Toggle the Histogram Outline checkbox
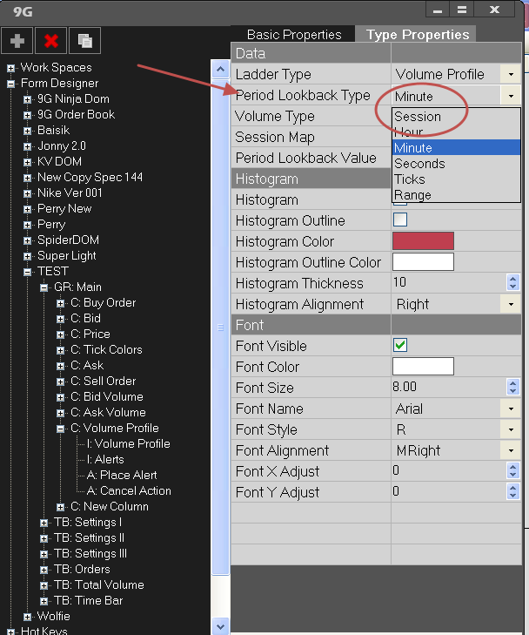The width and height of the screenshot is (529, 635). [x=400, y=220]
